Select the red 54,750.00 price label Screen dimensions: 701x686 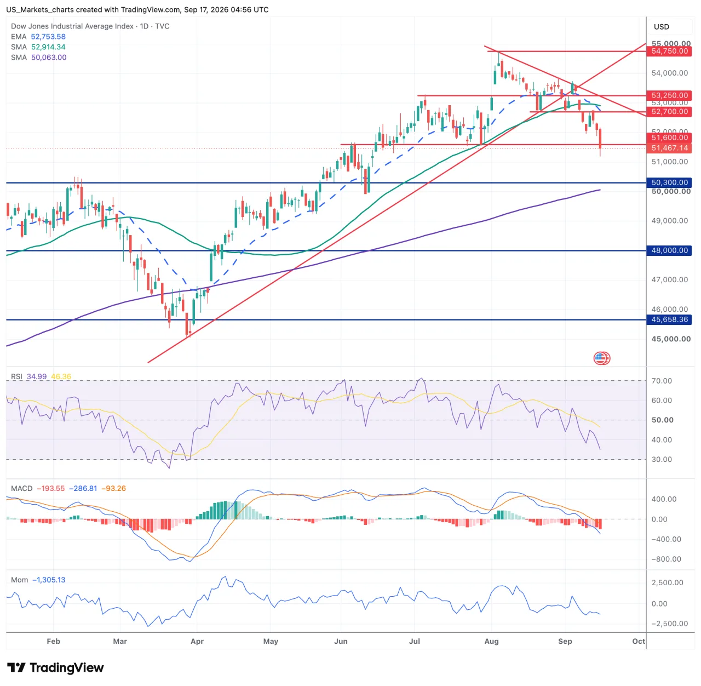669,51
